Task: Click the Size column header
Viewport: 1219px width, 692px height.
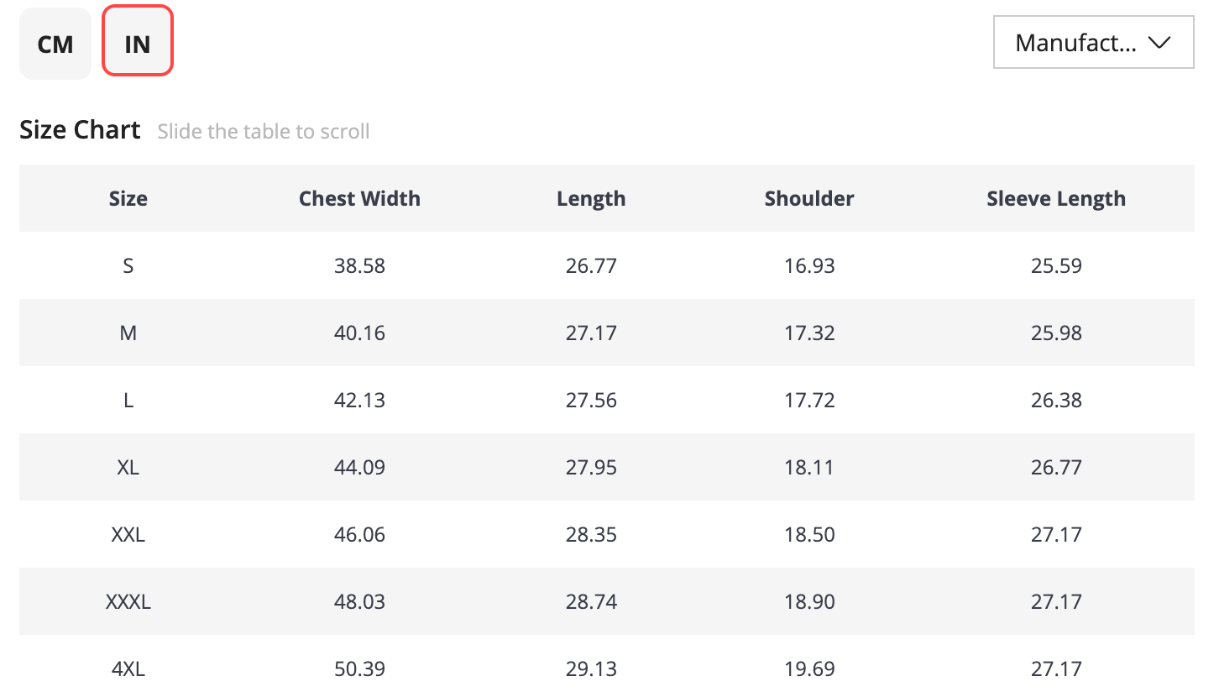Action: pos(128,199)
